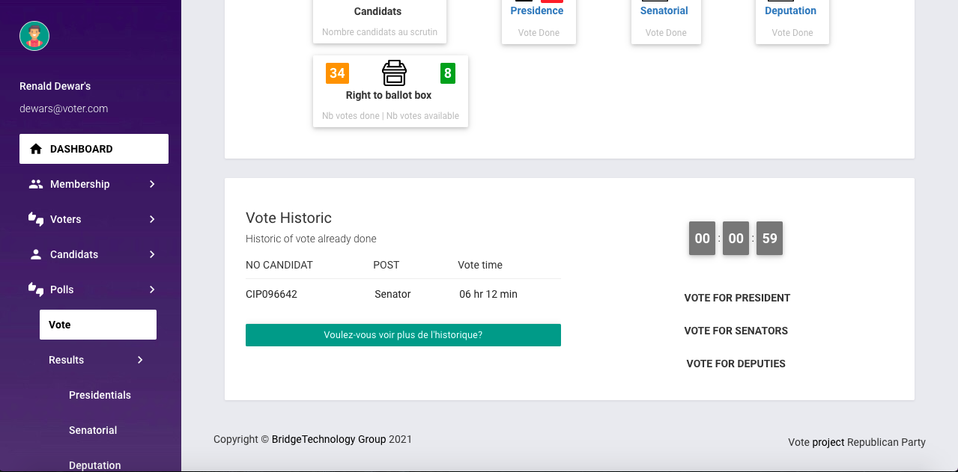Open Candidats via the person icon
958x472 pixels.
point(35,254)
